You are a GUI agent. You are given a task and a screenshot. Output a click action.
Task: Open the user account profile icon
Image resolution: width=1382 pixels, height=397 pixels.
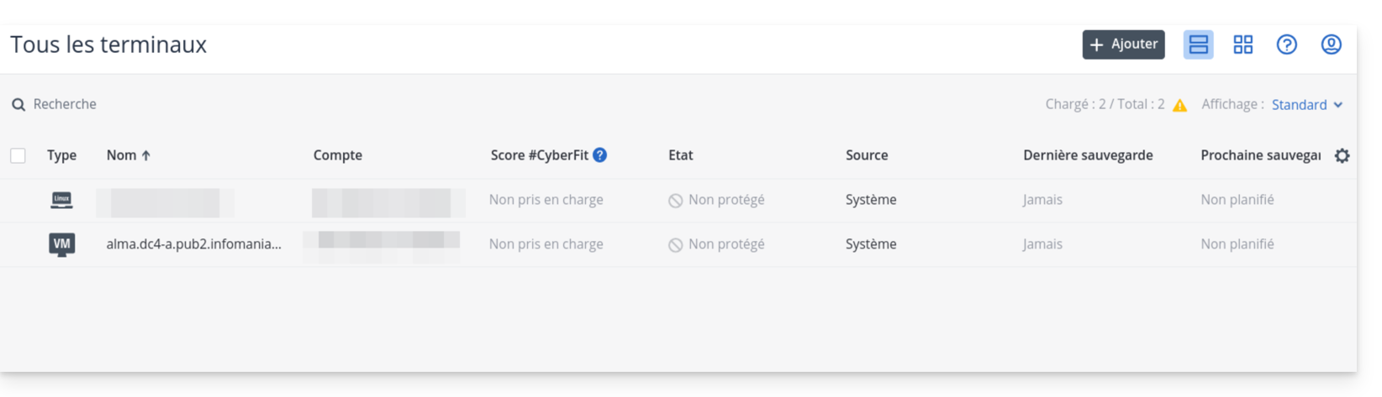pyautogui.click(x=1331, y=44)
